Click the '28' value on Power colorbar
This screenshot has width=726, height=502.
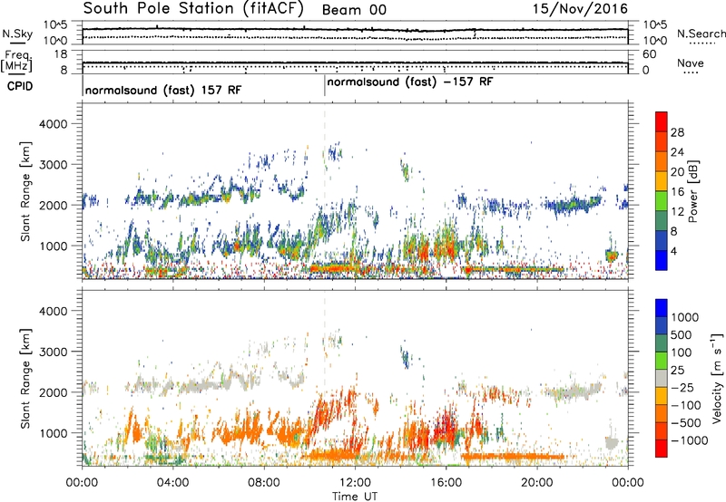click(x=677, y=132)
